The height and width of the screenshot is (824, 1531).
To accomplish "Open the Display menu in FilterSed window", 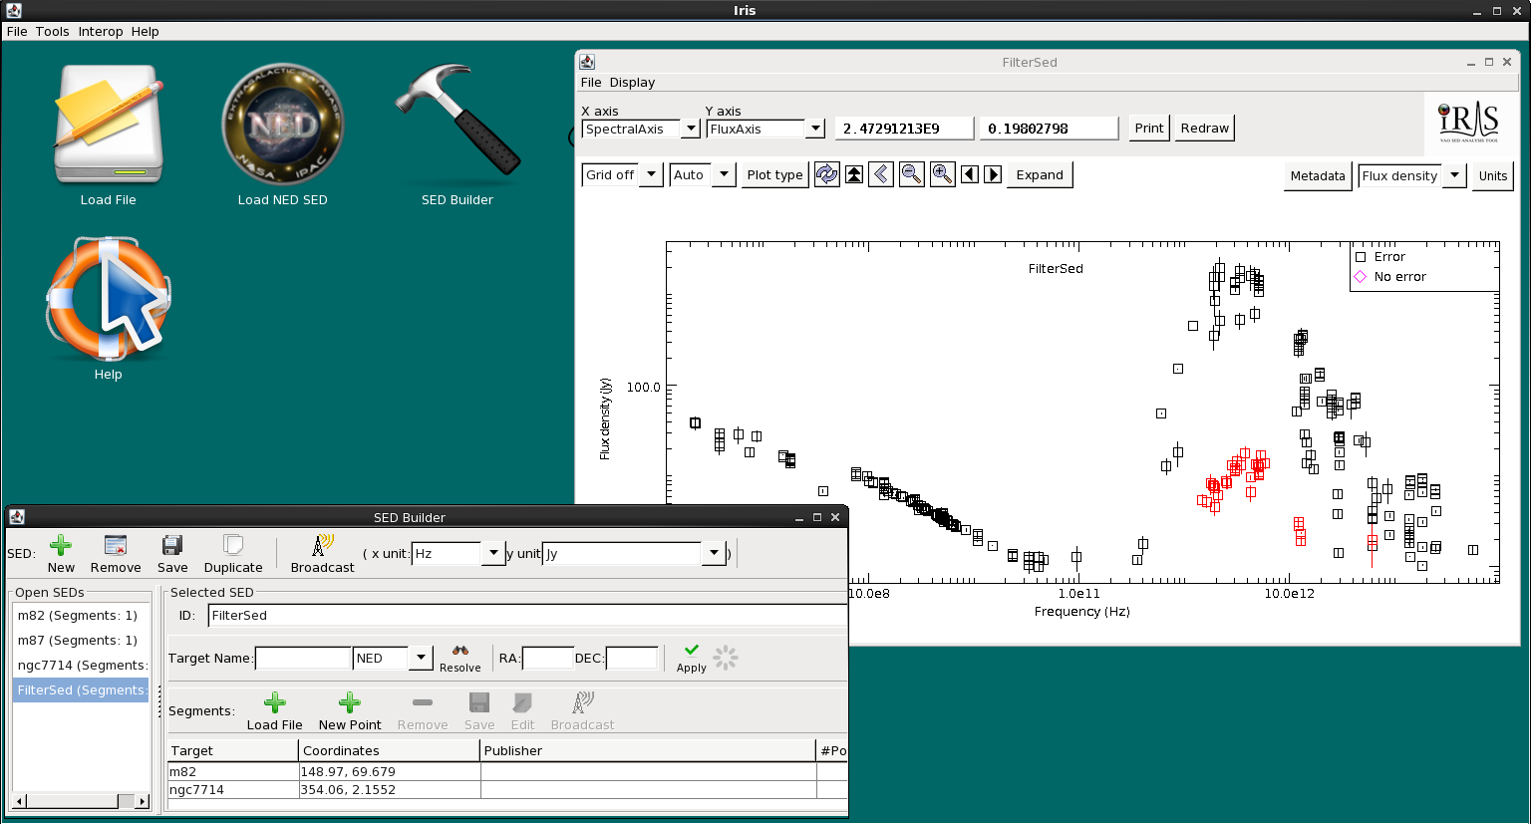I will click(632, 82).
